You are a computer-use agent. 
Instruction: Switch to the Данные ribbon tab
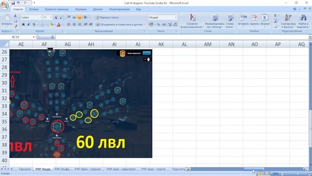point(97,9)
